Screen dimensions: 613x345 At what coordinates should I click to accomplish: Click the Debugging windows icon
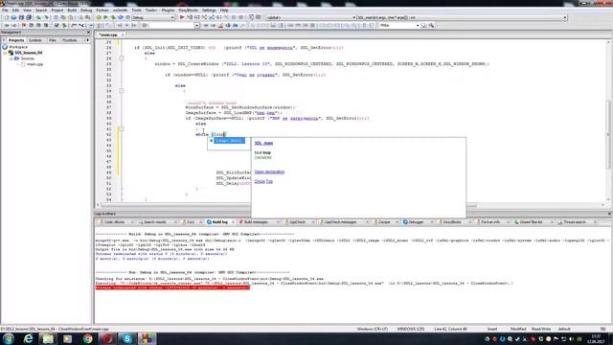pyautogui.click(x=251, y=17)
